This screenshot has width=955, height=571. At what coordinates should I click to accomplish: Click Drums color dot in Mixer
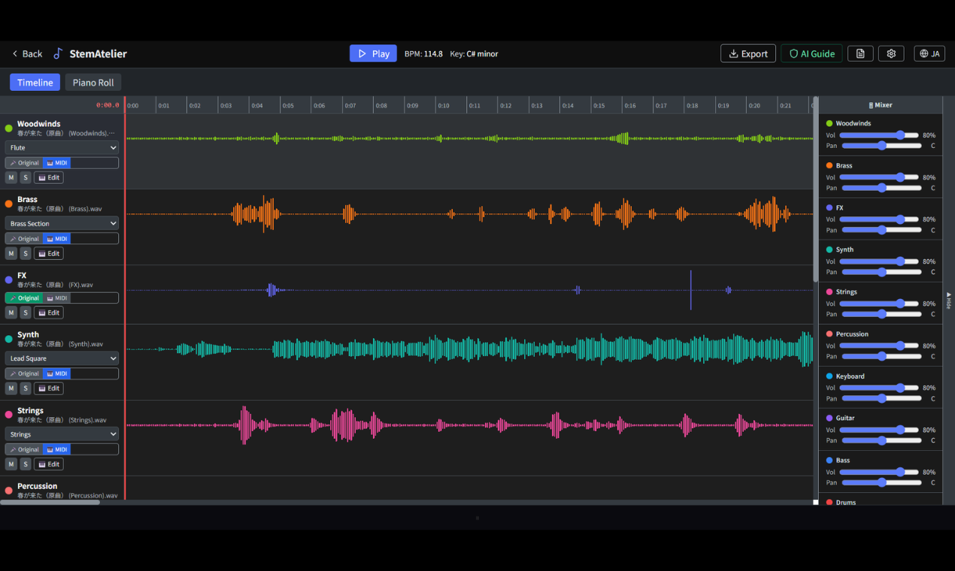829,502
